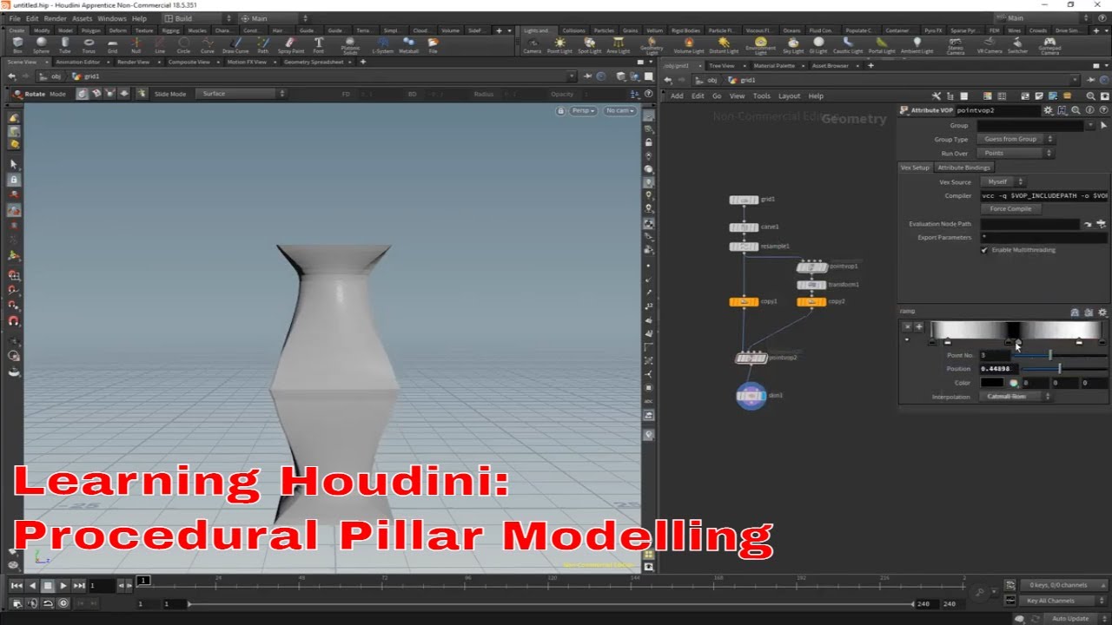Toggle Enable Multithreading checkbox
The width and height of the screenshot is (1112, 625).
click(984, 250)
